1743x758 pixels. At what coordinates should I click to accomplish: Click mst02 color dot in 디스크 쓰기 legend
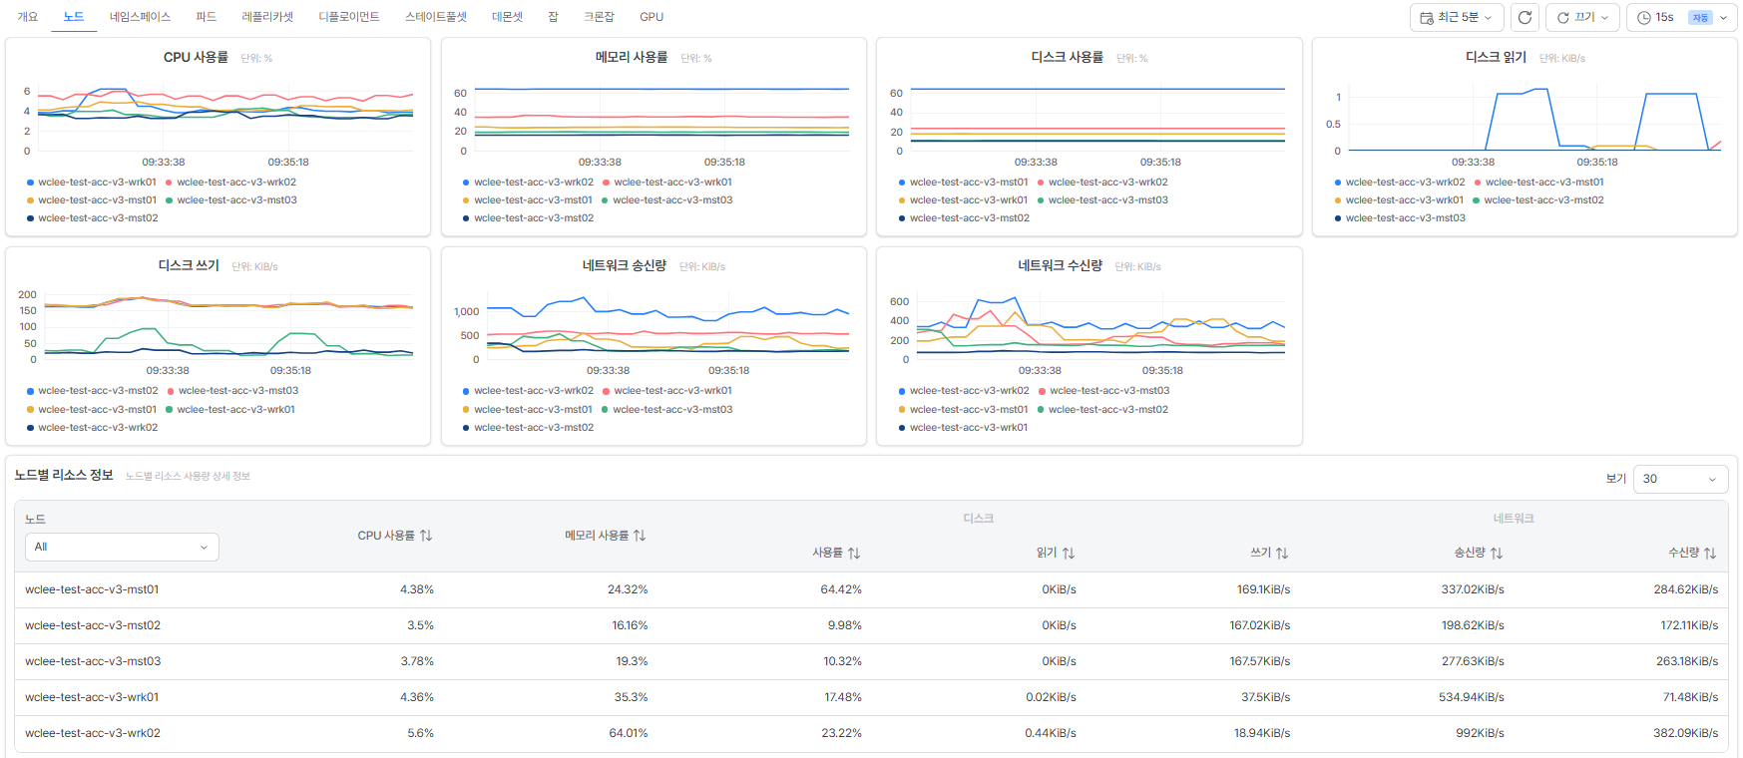click(31, 391)
